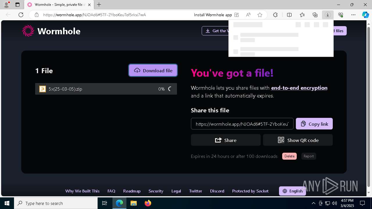Viewport: 372px width, 209px height.
Task: Click the loading spinner next to 0%
Action: pyautogui.click(x=170, y=89)
